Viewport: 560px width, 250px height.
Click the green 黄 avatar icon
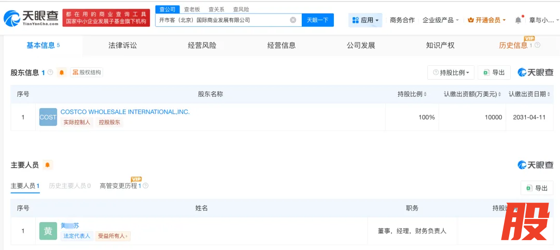coord(48,231)
